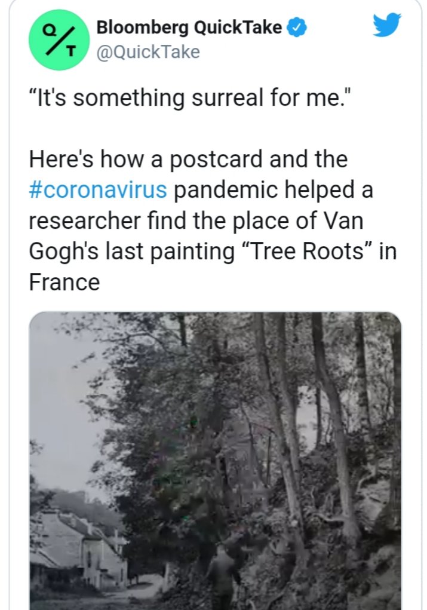Click the phrase "last painting" in the tweet

pyautogui.click(x=169, y=252)
